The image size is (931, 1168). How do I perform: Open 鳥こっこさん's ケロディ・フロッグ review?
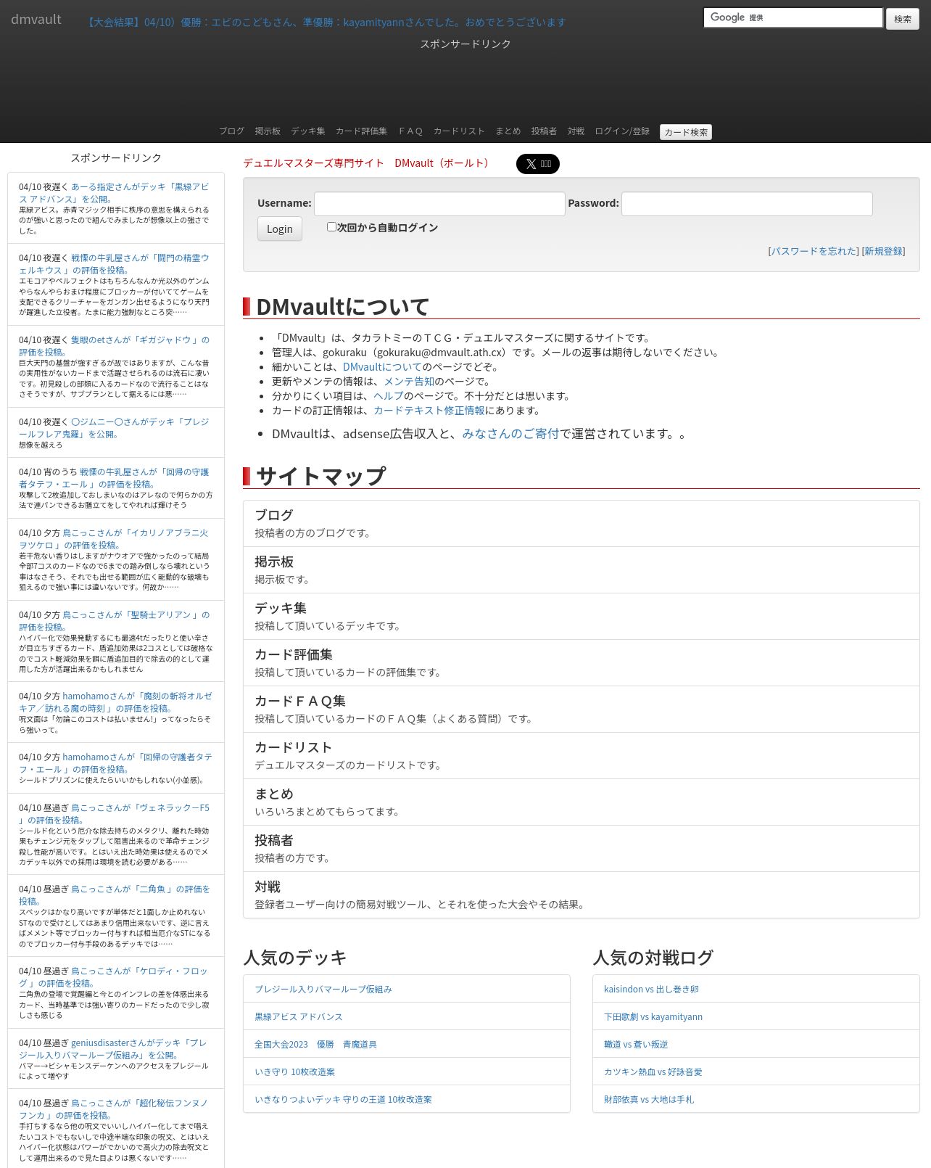(114, 977)
